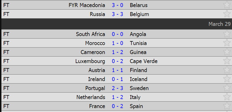
Task: Open the FYR Macedonia team name
Action: [87, 5]
